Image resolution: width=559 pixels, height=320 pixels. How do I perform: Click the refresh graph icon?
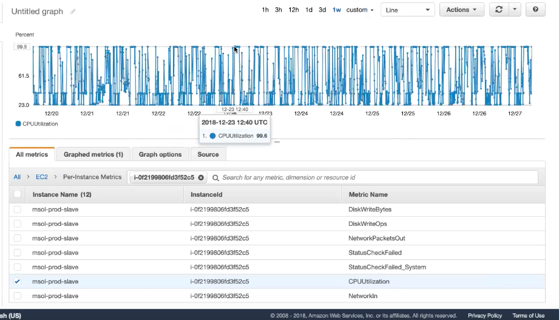[499, 10]
